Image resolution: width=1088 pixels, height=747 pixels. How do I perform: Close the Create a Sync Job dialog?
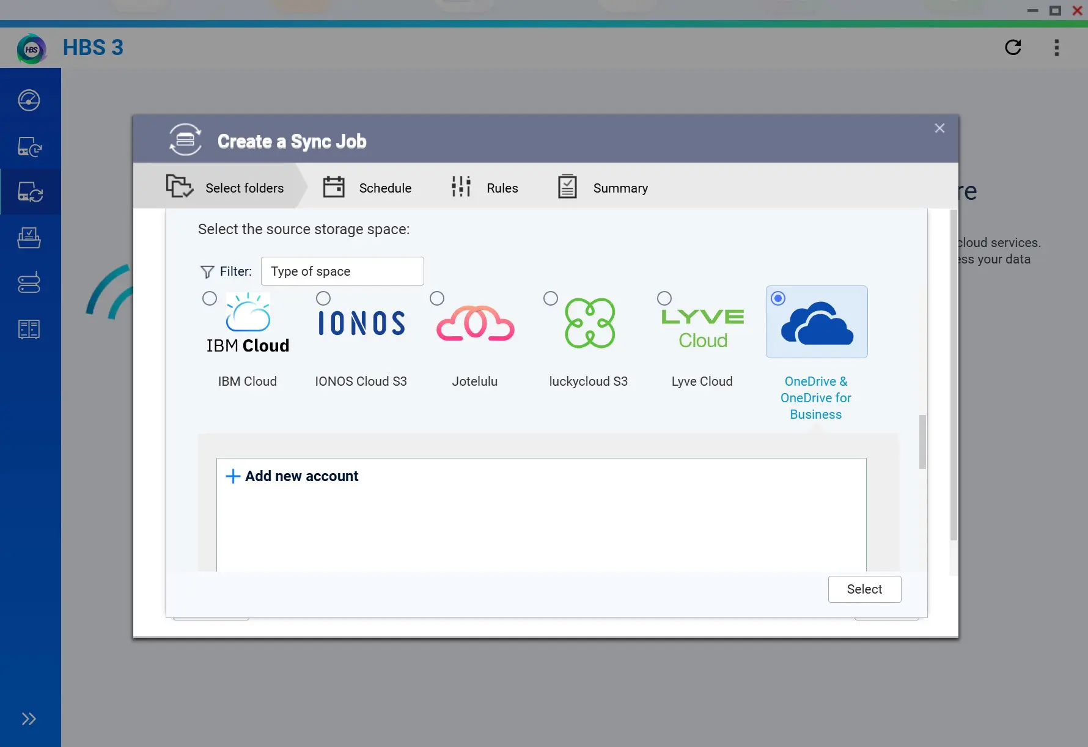pyautogui.click(x=939, y=128)
